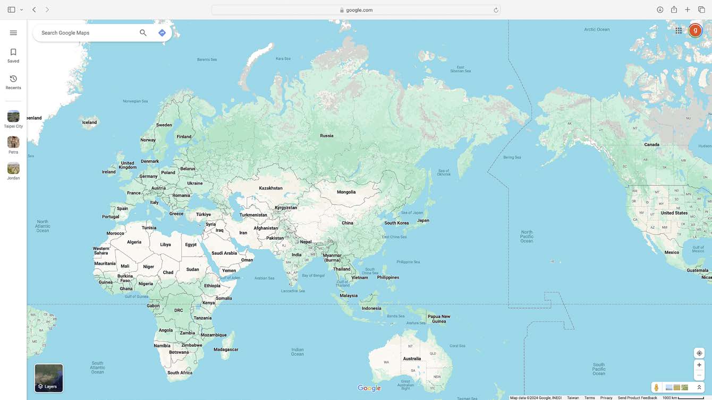Screen dimensions: 712x400
Task: Click the Philippines label on map
Action: pyautogui.click(x=388, y=277)
